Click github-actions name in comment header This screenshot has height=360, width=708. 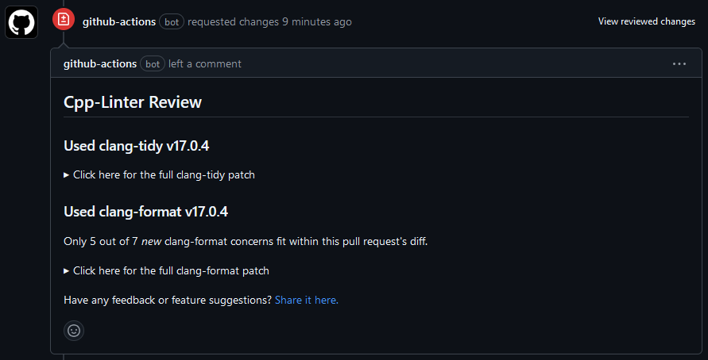point(100,63)
